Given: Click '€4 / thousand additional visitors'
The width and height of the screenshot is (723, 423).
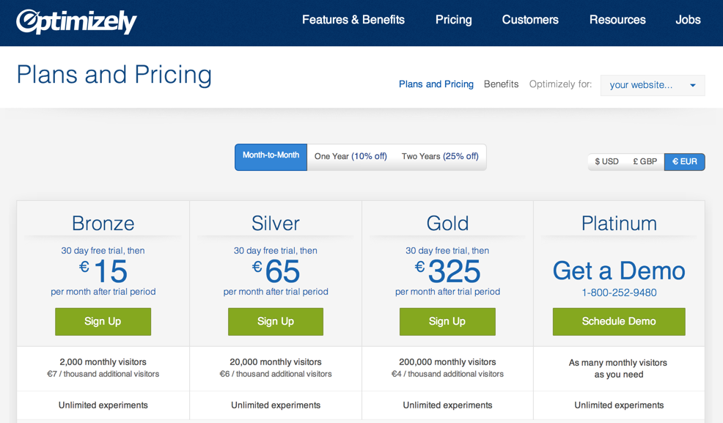Looking at the screenshot, I should pyautogui.click(x=447, y=374).
